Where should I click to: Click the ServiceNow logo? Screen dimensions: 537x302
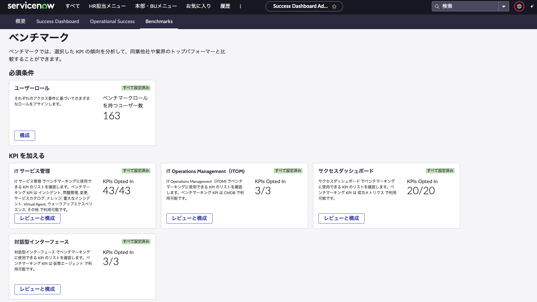(x=31, y=6)
